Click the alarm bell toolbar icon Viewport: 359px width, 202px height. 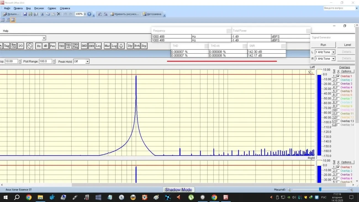pyautogui.click(x=121, y=46)
